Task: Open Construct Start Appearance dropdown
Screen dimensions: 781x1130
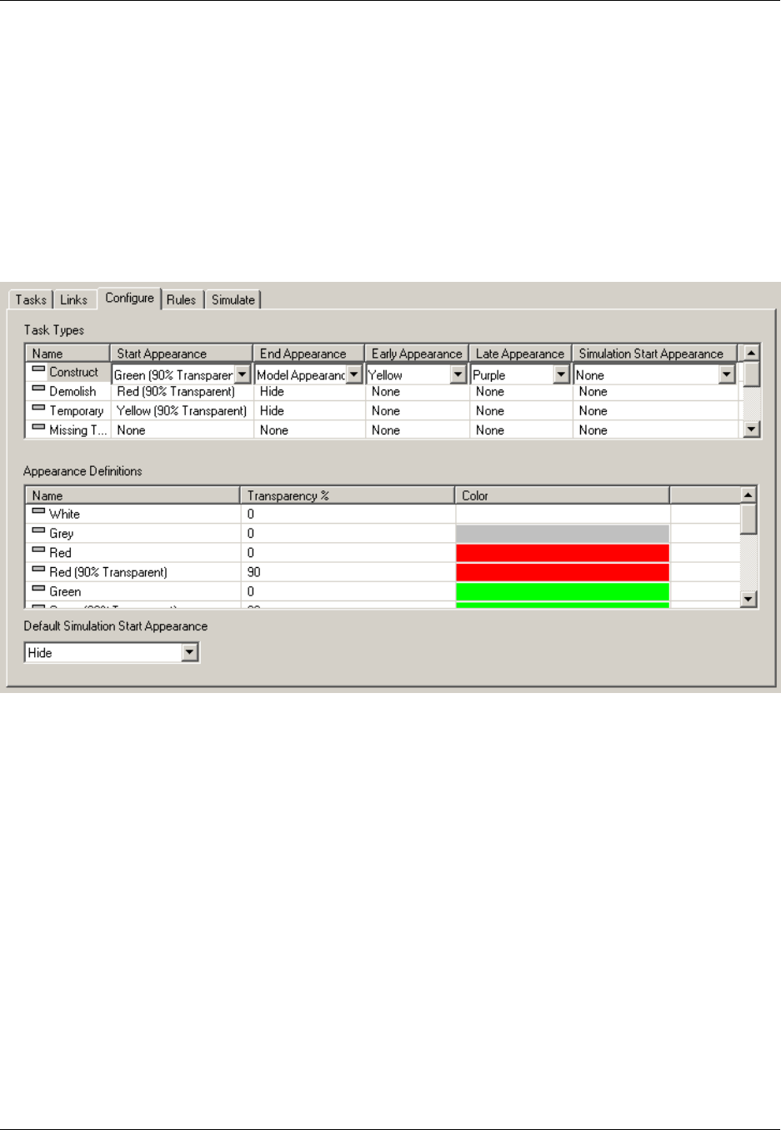Action: coord(242,375)
